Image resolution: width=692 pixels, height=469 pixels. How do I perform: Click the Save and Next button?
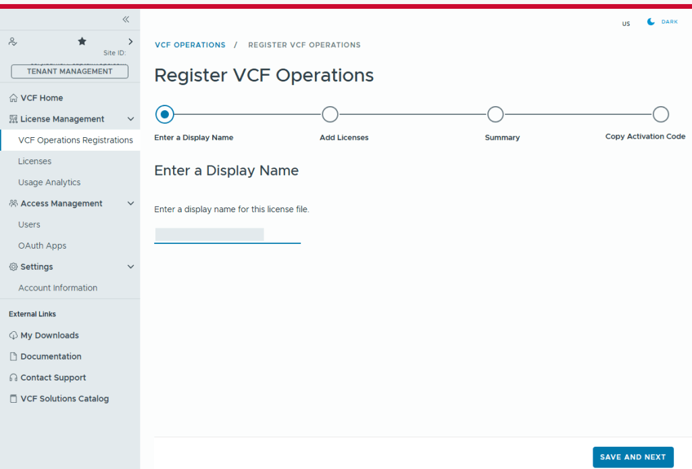coord(633,458)
